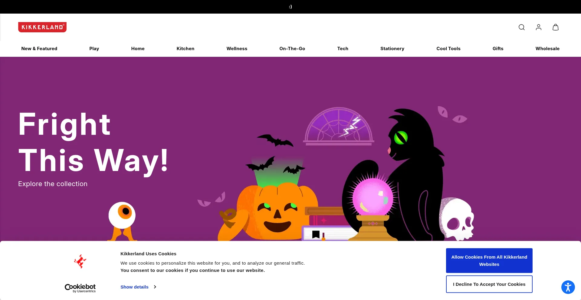
Task: Open the Play menu
Action: pyautogui.click(x=94, y=49)
